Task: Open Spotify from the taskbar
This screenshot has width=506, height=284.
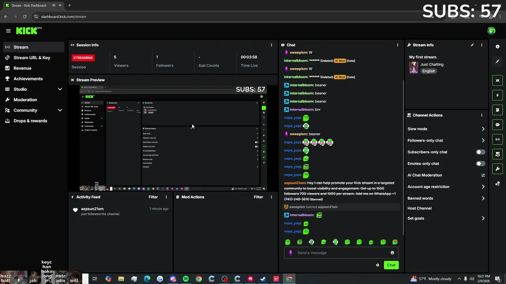Action: pyautogui.click(x=186, y=279)
